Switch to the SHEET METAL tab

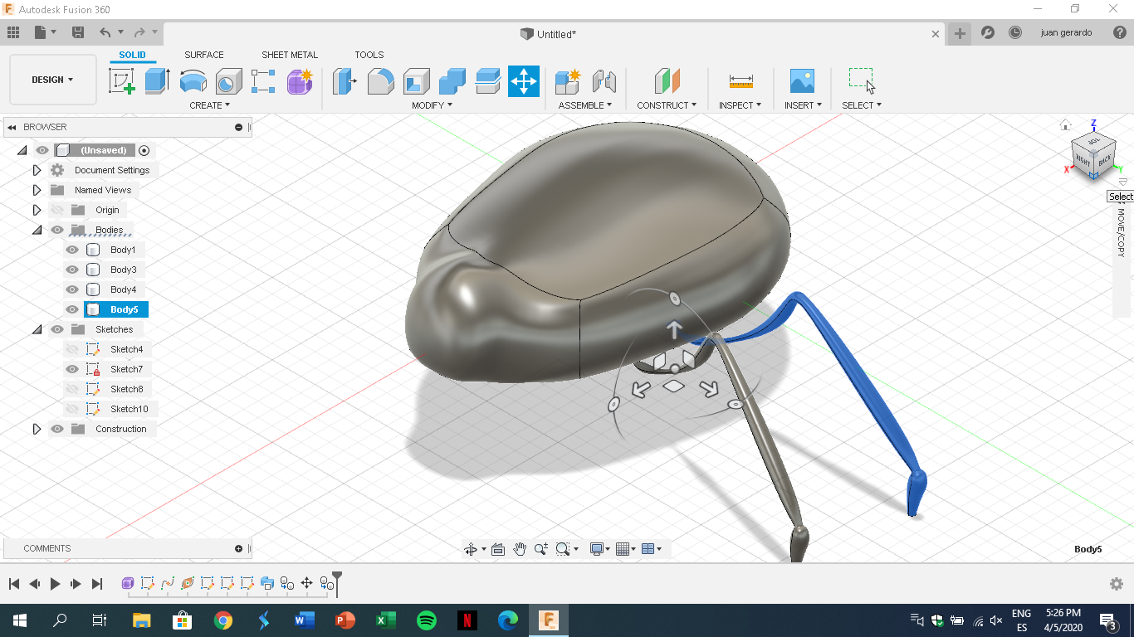pos(289,55)
